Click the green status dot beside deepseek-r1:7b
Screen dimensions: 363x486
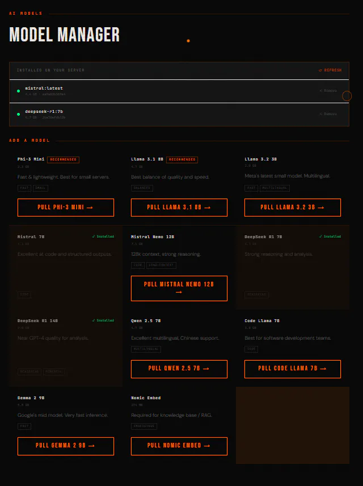(18, 114)
